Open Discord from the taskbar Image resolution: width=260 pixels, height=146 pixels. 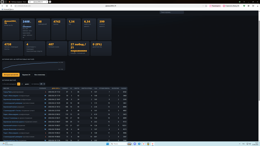[x=135, y=144]
